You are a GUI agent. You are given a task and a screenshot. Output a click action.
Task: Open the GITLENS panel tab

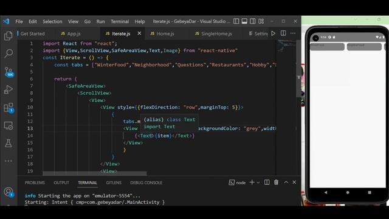point(114,182)
